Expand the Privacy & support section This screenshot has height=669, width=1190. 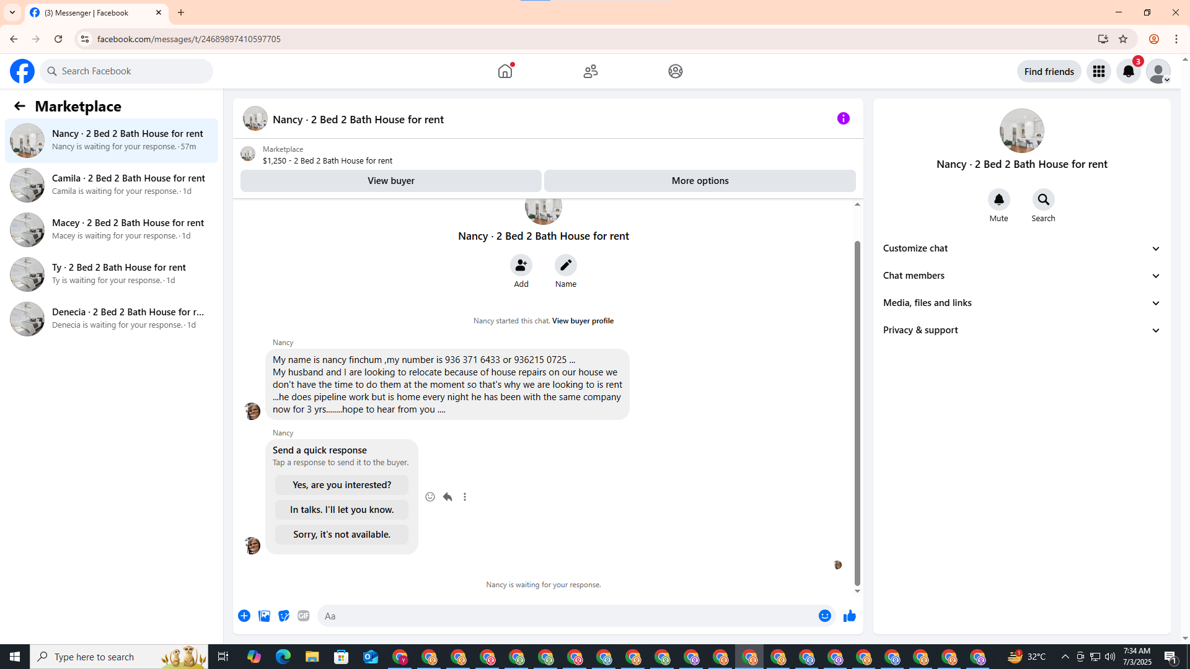tap(1021, 330)
